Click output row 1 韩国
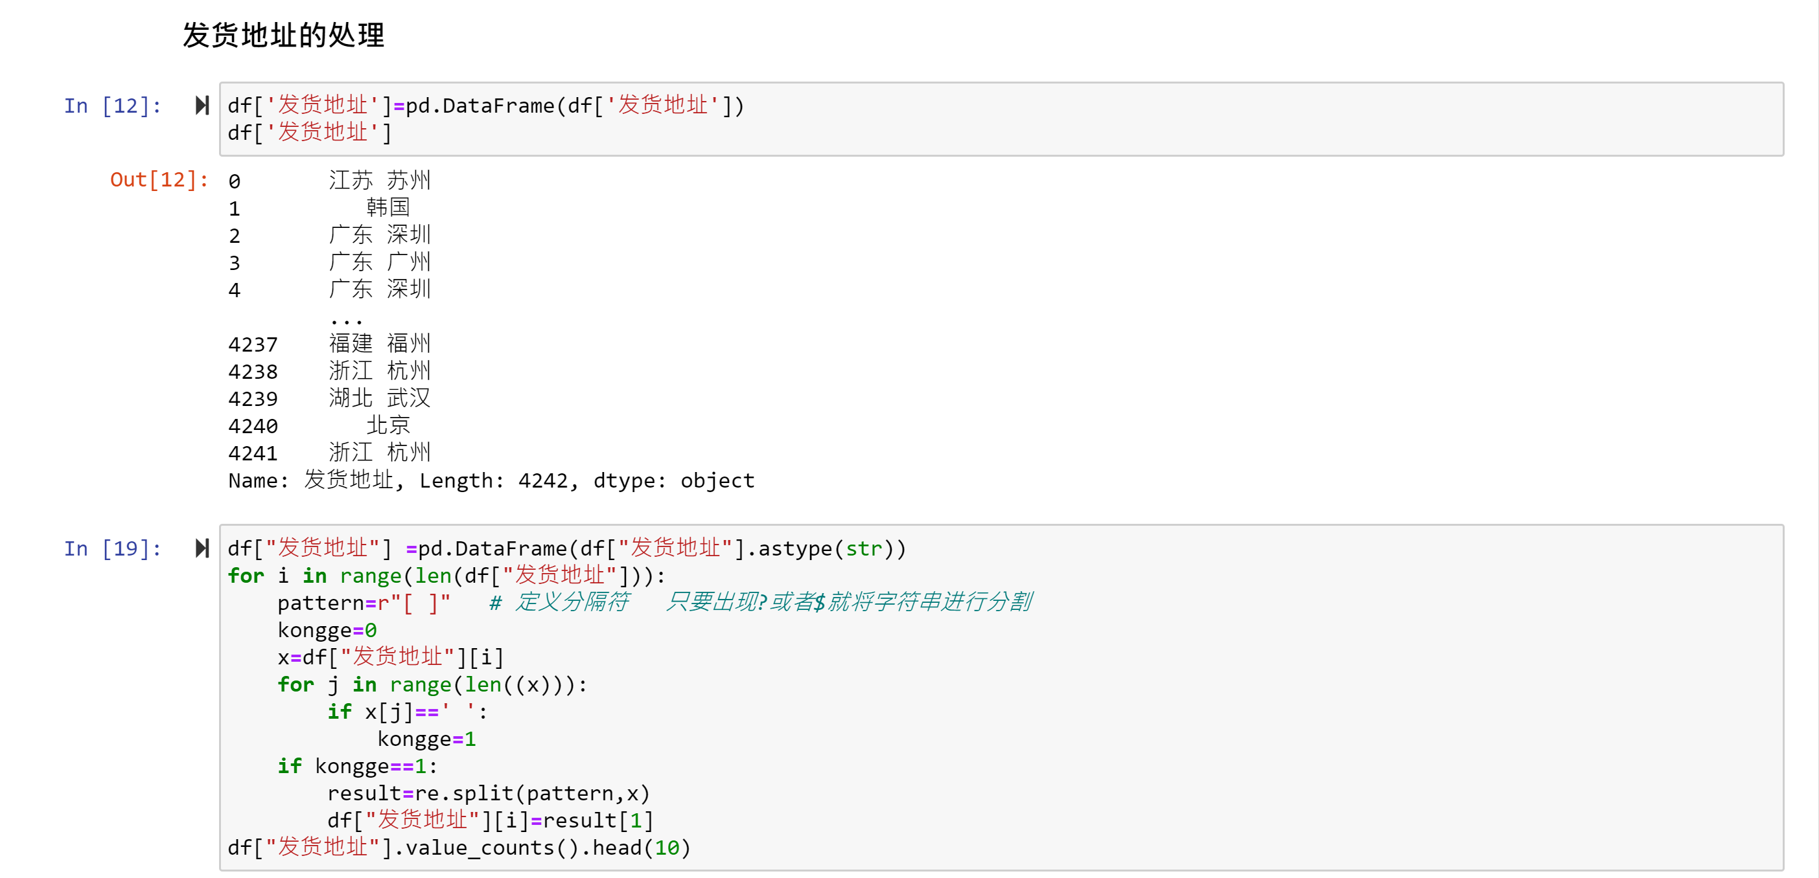This screenshot has height=878, width=1819. pyautogui.click(x=388, y=207)
